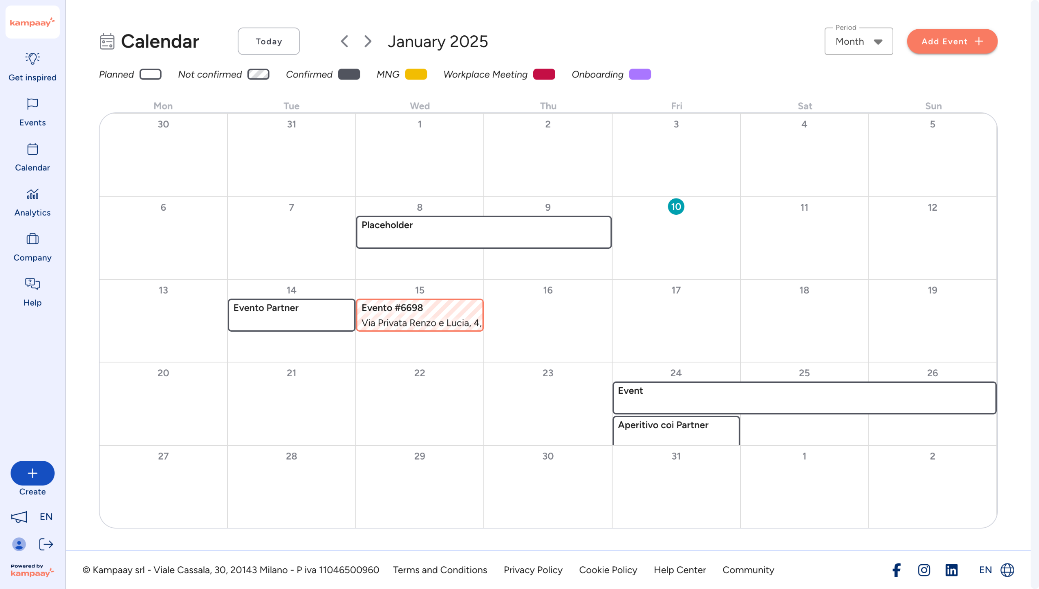Click the Help chat icon
The image size is (1039, 589).
[32, 283]
